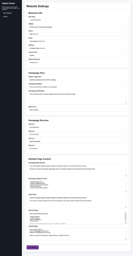Click inside the About Page textarea
The width and height of the screenshot is (133, 256).
(78, 202)
